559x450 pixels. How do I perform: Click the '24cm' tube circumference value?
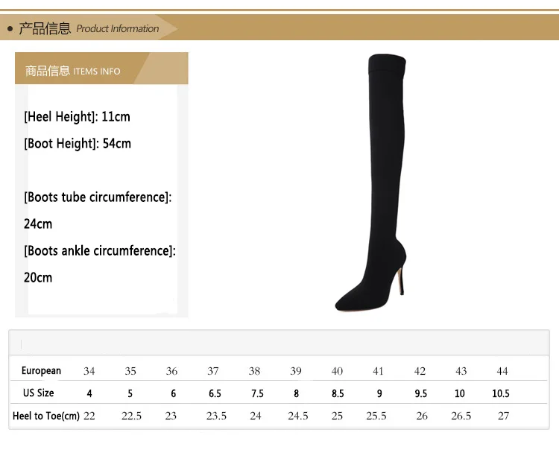[x=38, y=224]
